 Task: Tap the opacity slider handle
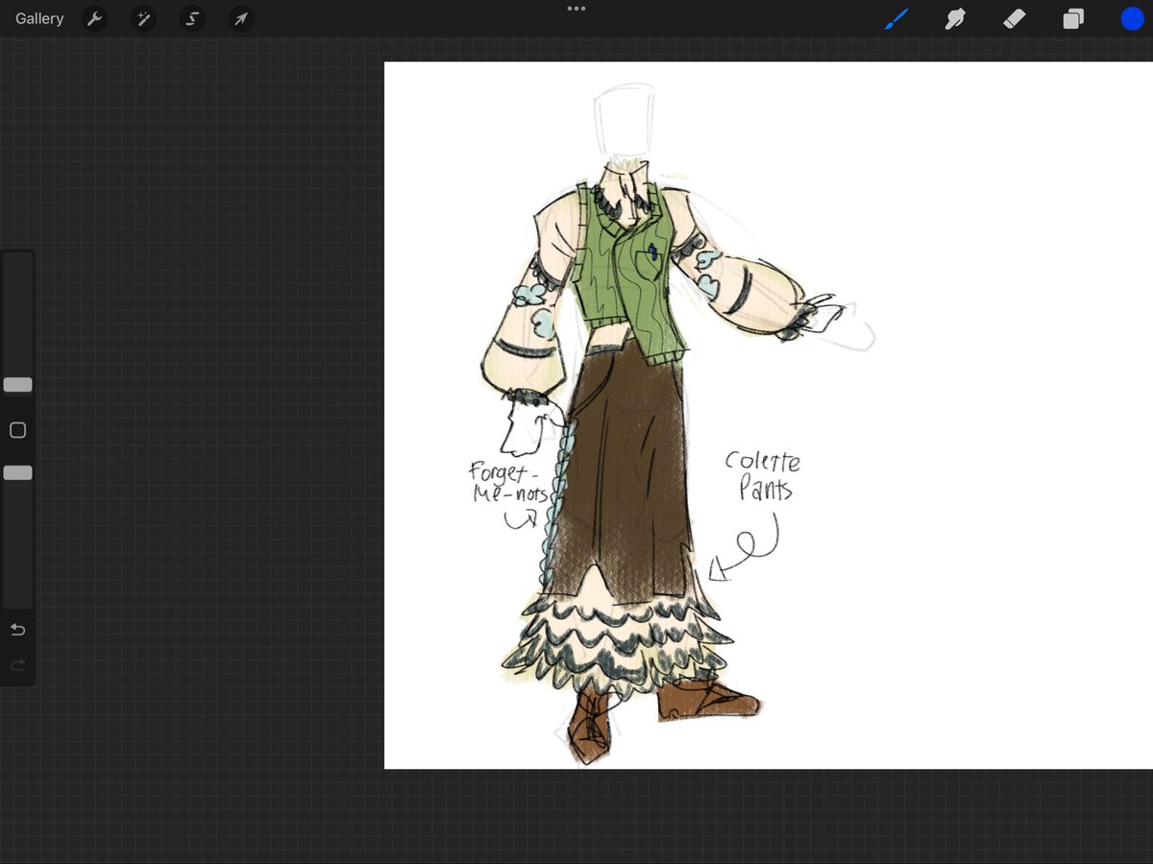point(16,471)
